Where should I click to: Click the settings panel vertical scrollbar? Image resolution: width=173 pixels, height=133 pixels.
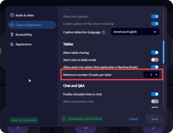pos(163,52)
